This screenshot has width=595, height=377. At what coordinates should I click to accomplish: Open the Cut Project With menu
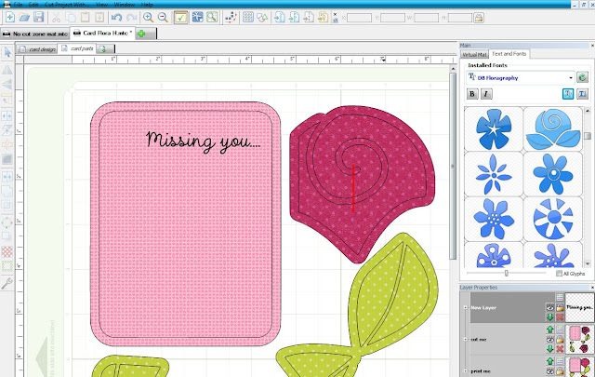(x=67, y=5)
